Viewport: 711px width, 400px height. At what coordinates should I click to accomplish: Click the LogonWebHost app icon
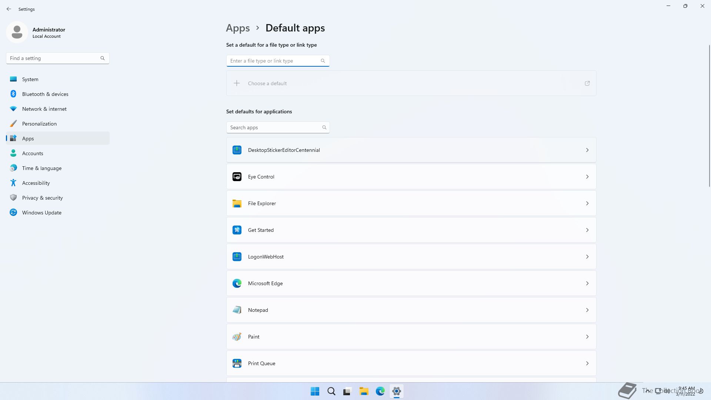pyautogui.click(x=237, y=257)
